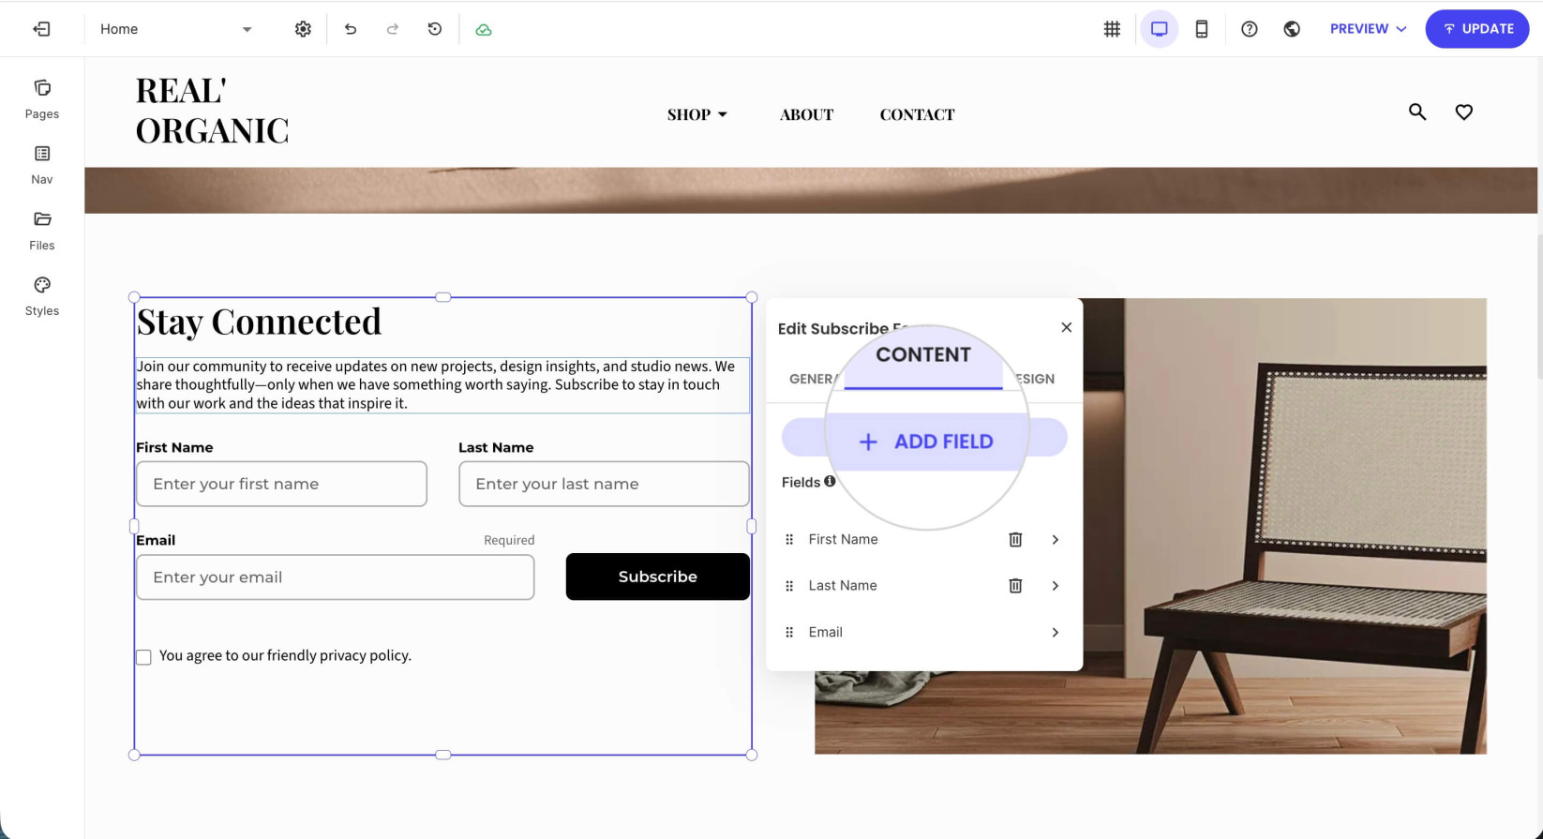Open the Styles panel
The image size is (1543, 839).
pyautogui.click(x=42, y=296)
